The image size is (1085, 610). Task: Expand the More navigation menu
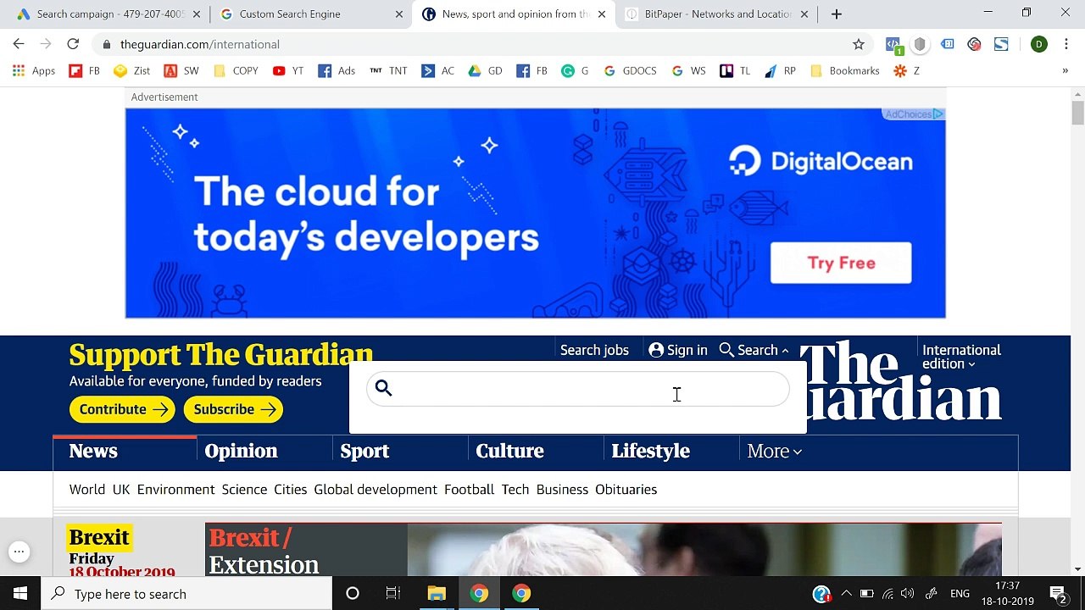pyautogui.click(x=774, y=452)
